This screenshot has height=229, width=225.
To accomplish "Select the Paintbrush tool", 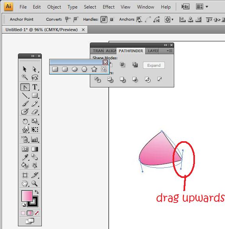I will point(25,103).
